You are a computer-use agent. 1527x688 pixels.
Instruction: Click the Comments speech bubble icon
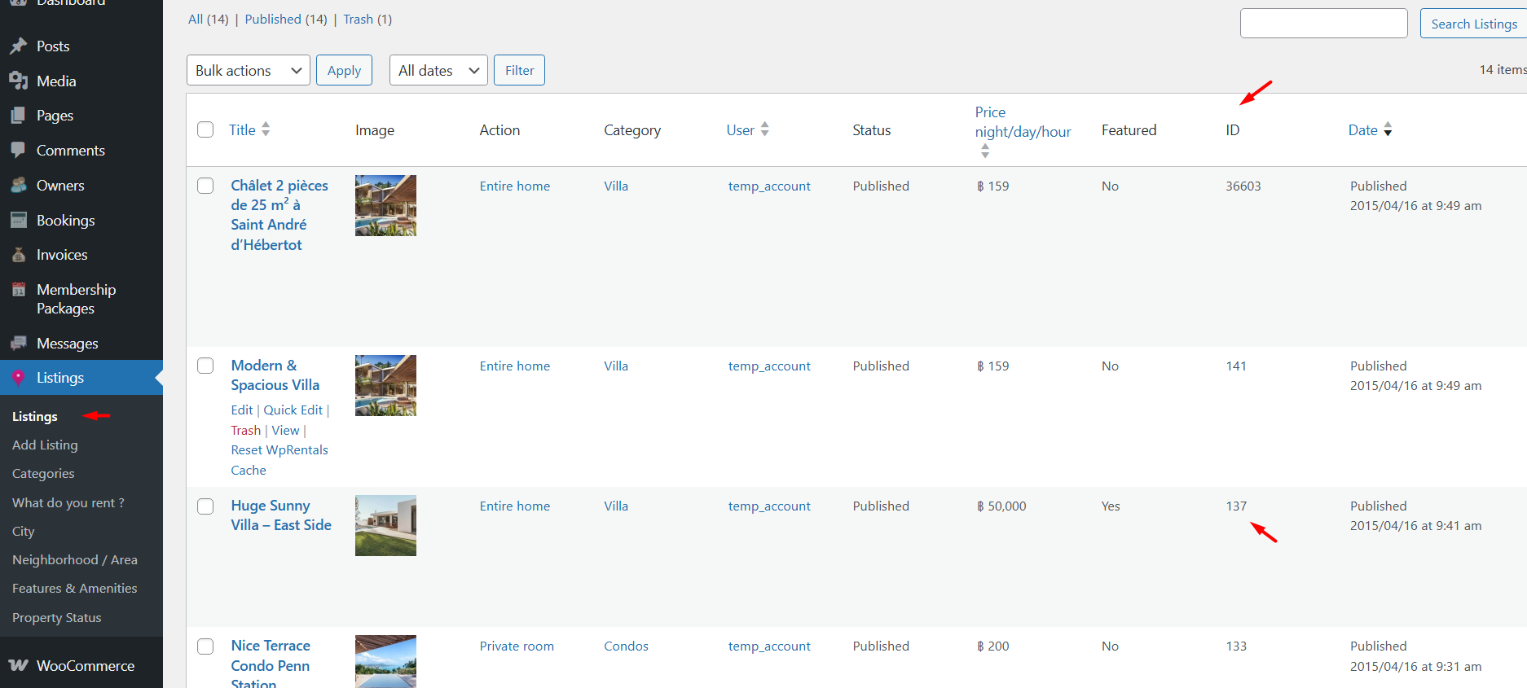coord(19,151)
